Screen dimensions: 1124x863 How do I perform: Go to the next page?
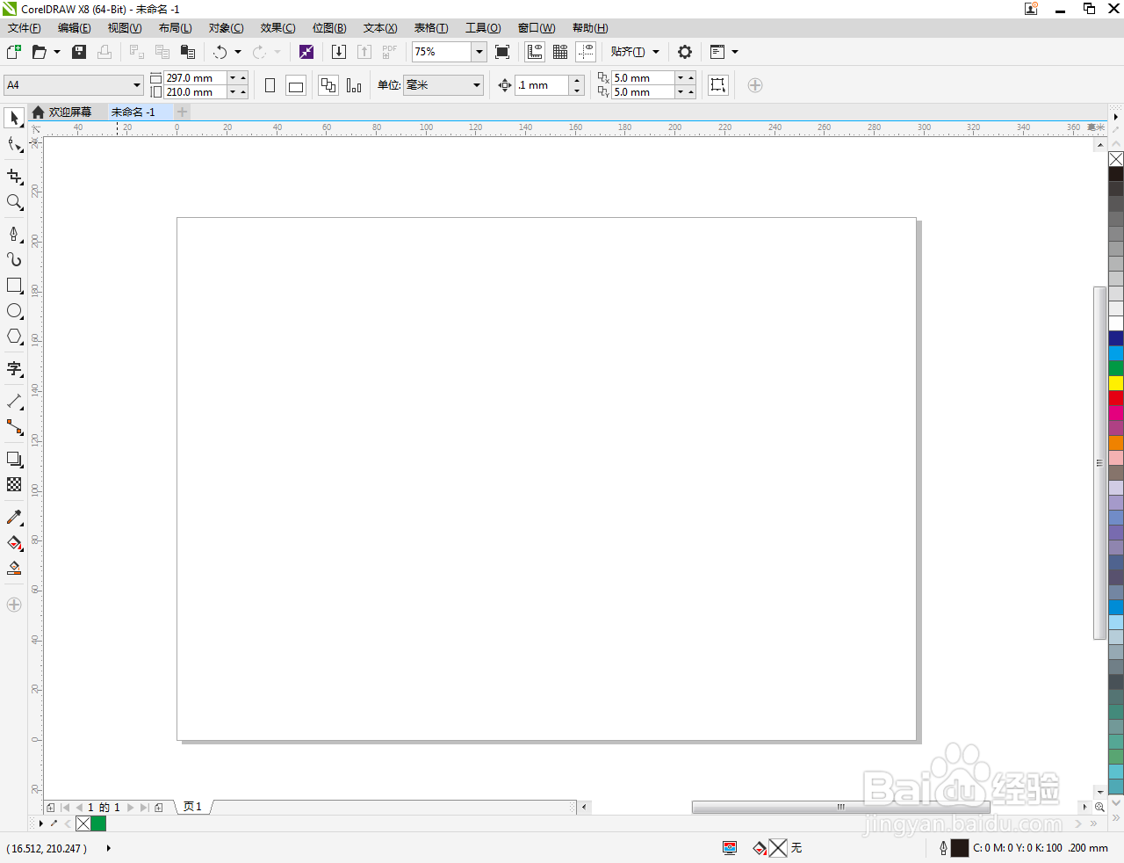(131, 807)
